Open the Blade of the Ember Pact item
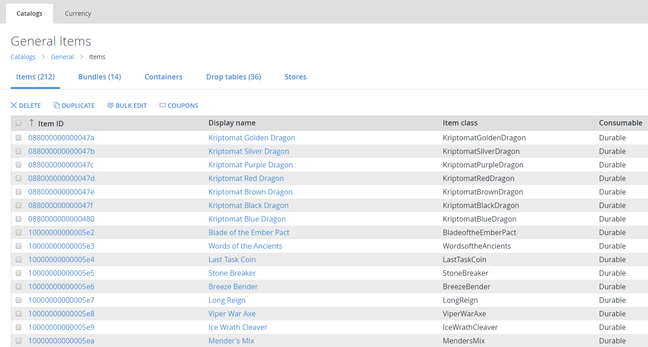The height and width of the screenshot is (347, 648). pos(249,232)
